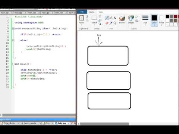Open the Code::Blocks log tab
179x134 pixels.
(x=9, y=123)
